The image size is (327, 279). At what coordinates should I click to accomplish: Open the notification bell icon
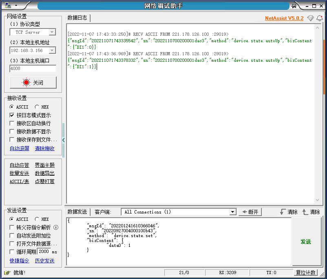tap(320, 18)
